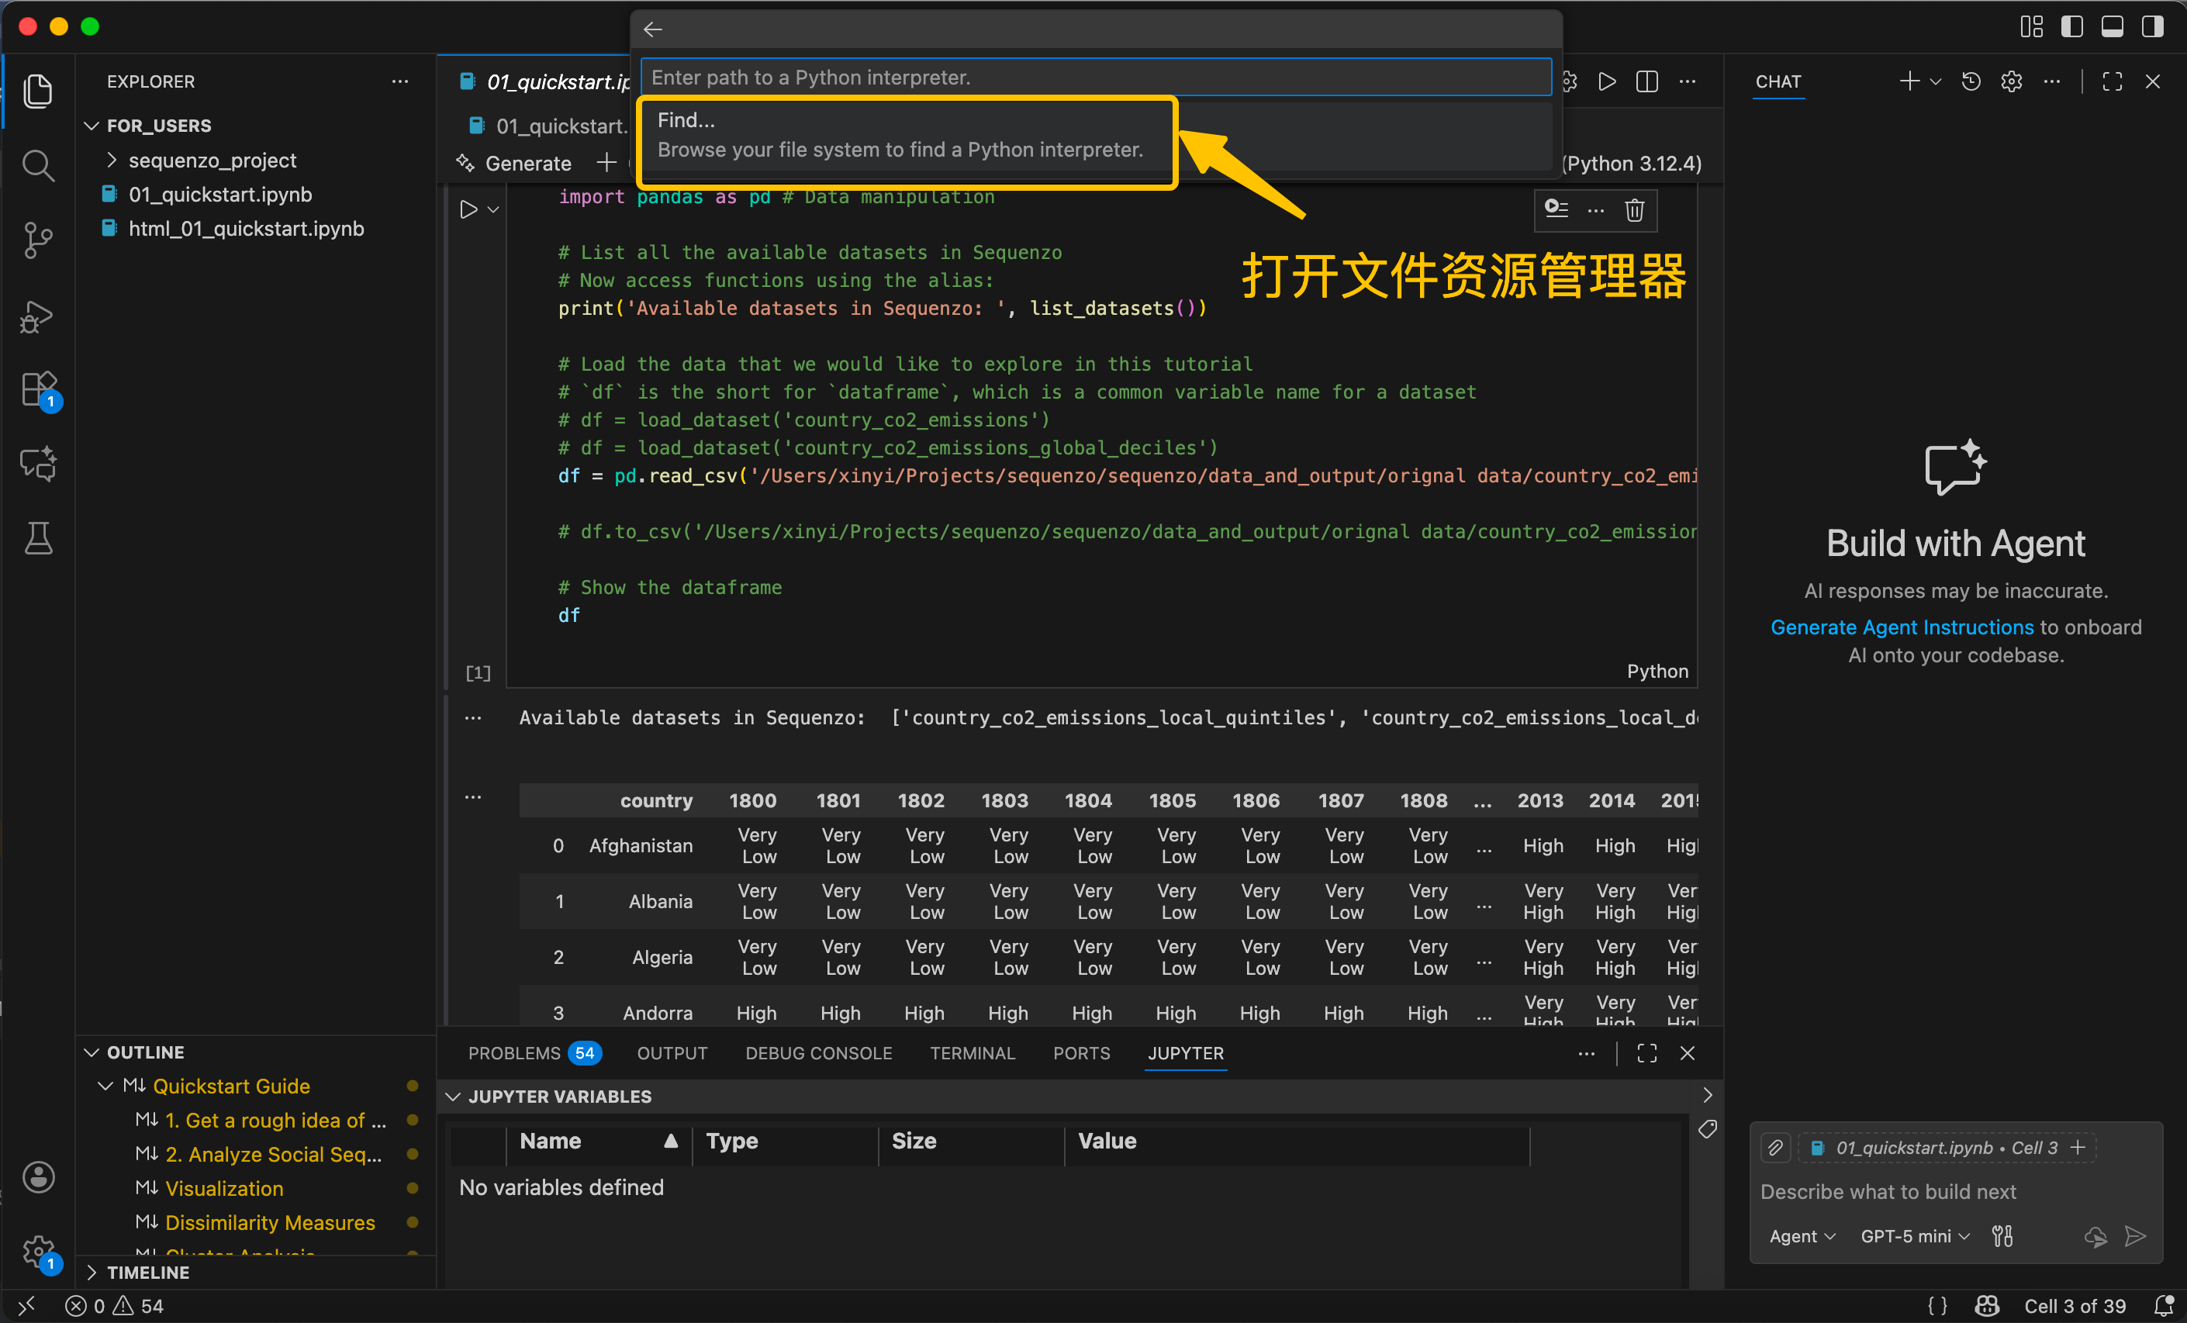
Task: Expand the sequenzo_project folder
Action: click(x=212, y=161)
